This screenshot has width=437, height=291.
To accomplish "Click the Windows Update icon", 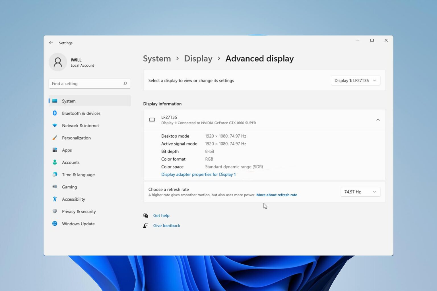I will pos(55,224).
